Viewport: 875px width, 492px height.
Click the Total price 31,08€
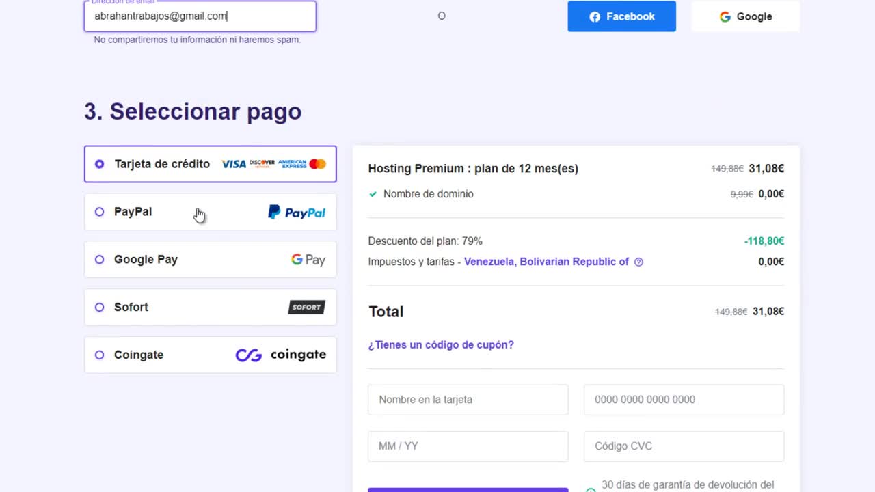[x=768, y=312]
